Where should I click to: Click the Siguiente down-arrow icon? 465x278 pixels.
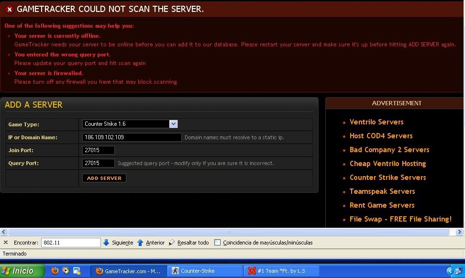pos(106,243)
